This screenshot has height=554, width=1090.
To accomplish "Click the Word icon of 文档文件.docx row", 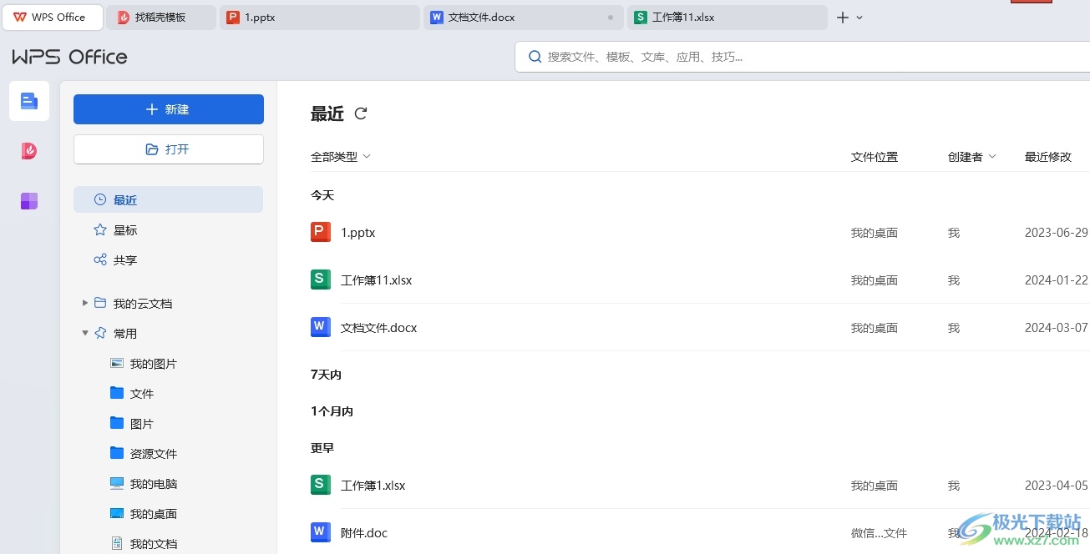I will pyautogui.click(x=321, y=327).
